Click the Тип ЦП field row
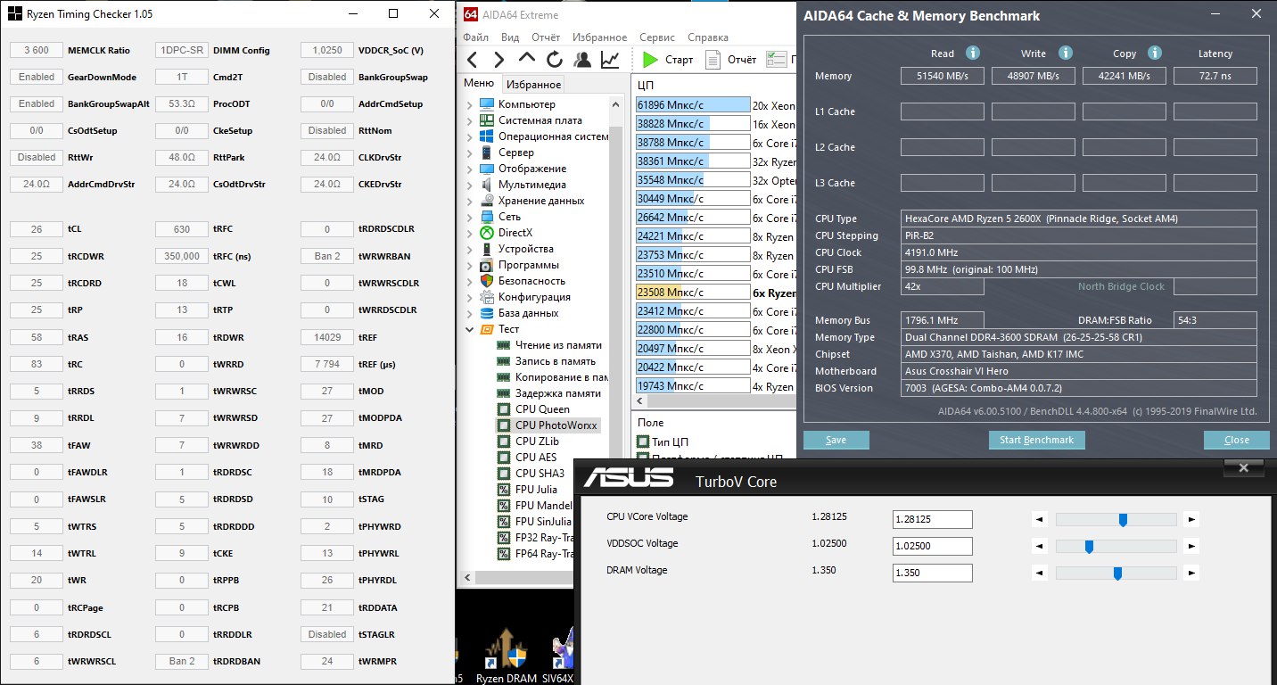Image resolution: width=1277 pixels, height=685 pixels. [664, 442]
